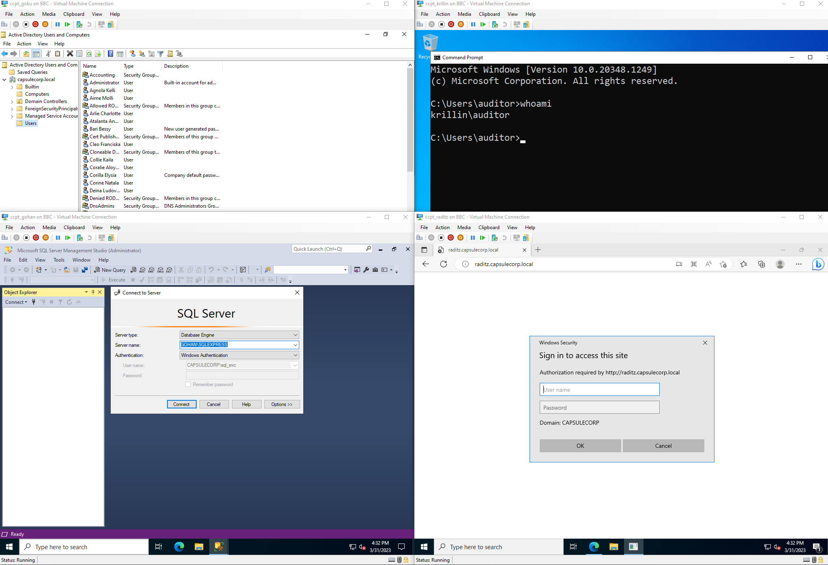Click Connect in Connect to Server dialog
This screenshot has width=828, height=565.
click(181, 404)
